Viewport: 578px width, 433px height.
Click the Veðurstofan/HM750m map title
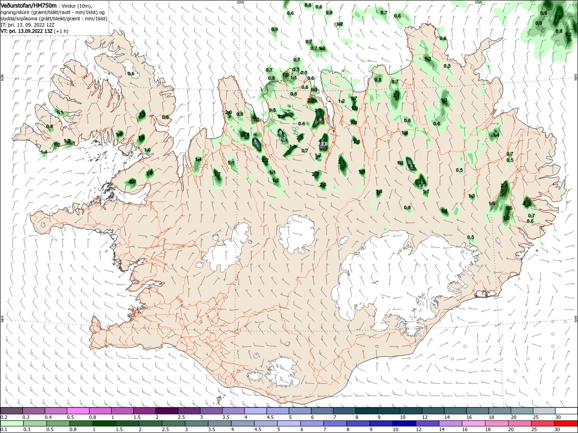coord(29,5)
